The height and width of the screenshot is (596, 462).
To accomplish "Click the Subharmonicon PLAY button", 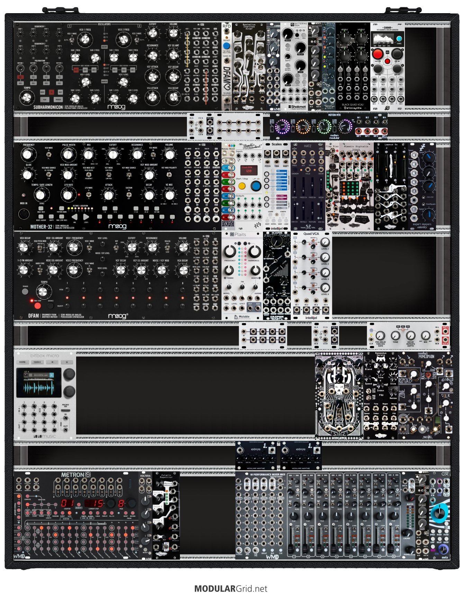I will point(45,99).
